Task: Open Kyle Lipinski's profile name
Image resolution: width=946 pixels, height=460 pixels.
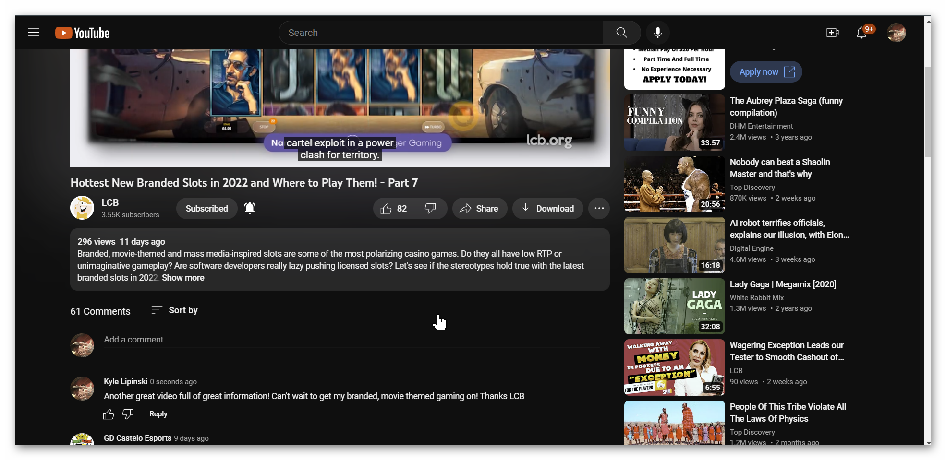Action: coord(126,381)
